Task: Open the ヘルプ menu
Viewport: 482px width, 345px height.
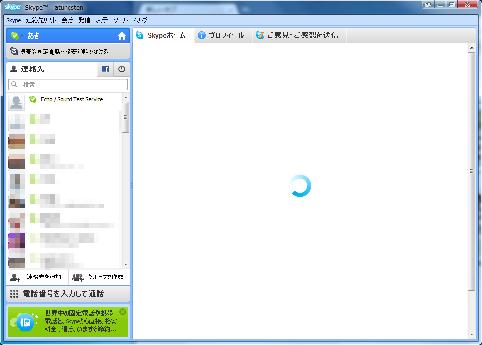Action: tap(140, 20)
